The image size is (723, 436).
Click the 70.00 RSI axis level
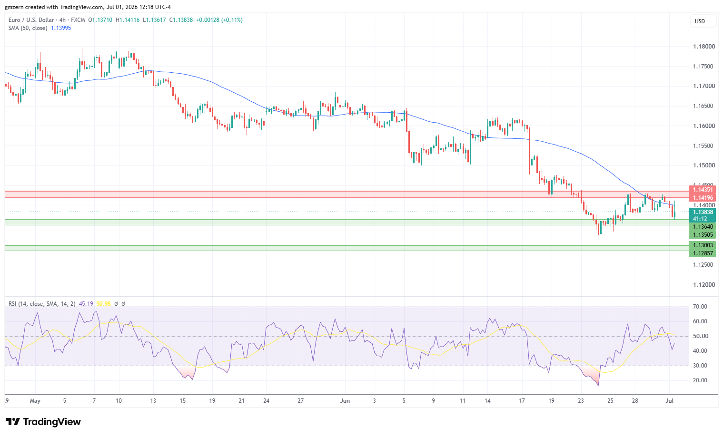pyautogui.click(x=700, y=307)
